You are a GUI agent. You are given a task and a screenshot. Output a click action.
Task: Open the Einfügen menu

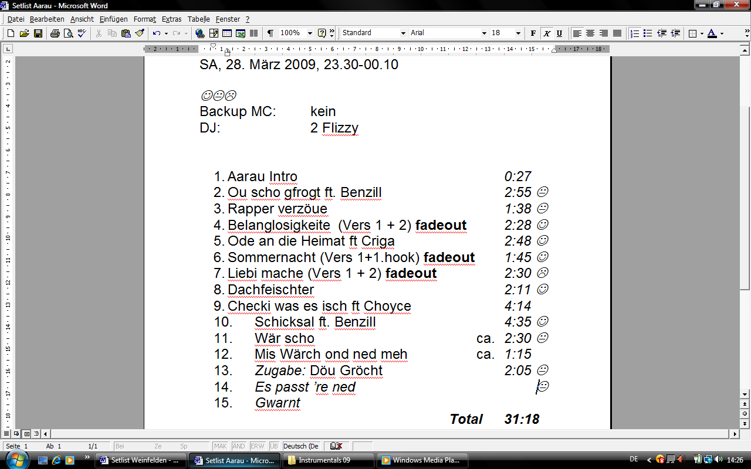(x=113, y=19)
